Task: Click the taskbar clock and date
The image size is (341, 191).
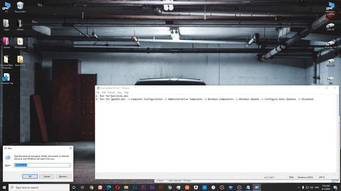Action: [326, 187]
